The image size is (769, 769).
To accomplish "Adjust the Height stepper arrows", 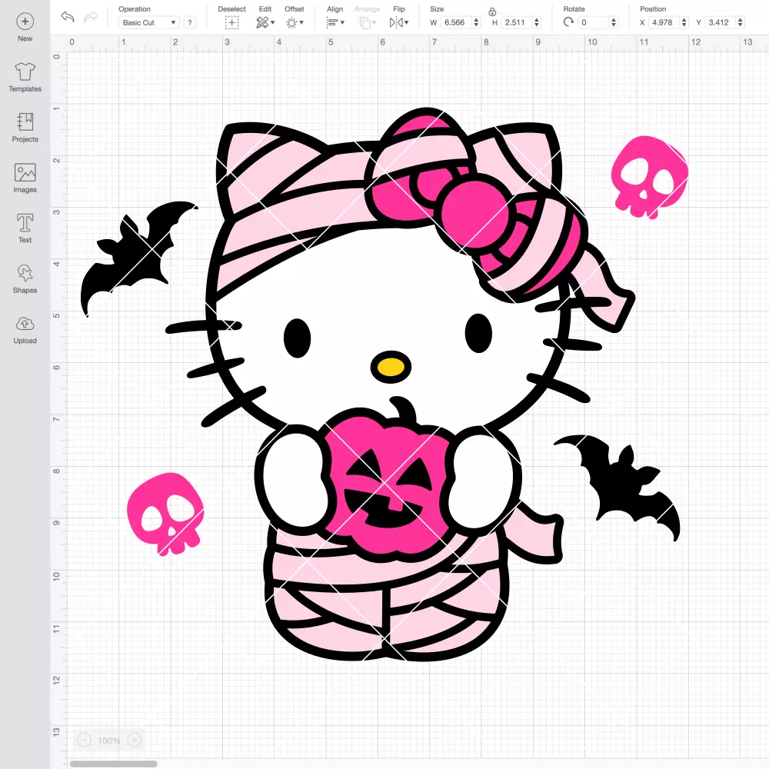I will [537, 22].
